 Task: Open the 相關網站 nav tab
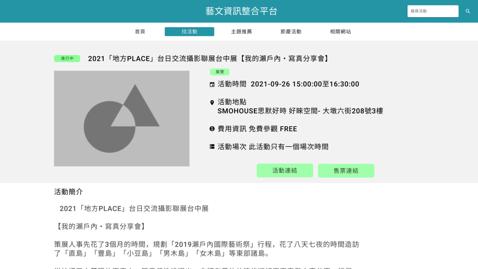[340, 32]
